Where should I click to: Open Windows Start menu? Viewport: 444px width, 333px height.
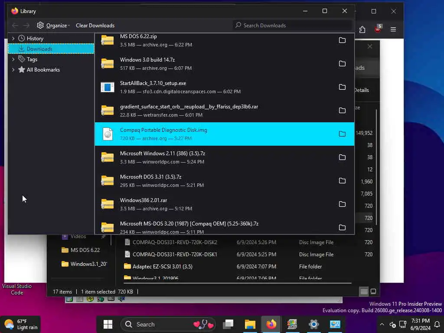pyautogui.click(x=108, y=324)
